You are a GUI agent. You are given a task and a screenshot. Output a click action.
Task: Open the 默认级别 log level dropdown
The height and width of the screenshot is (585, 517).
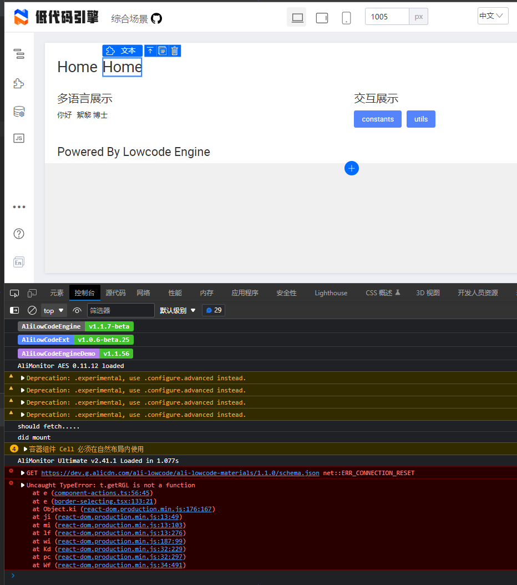[x=178, y=310]
